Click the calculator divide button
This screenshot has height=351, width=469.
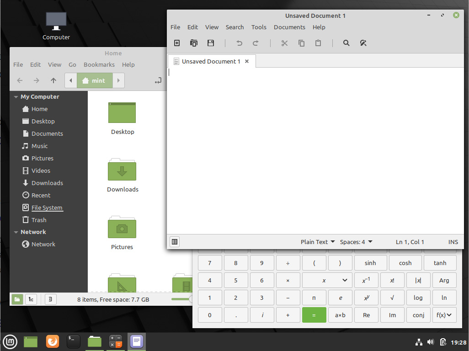pyautogui.click(x=288, y=263)
